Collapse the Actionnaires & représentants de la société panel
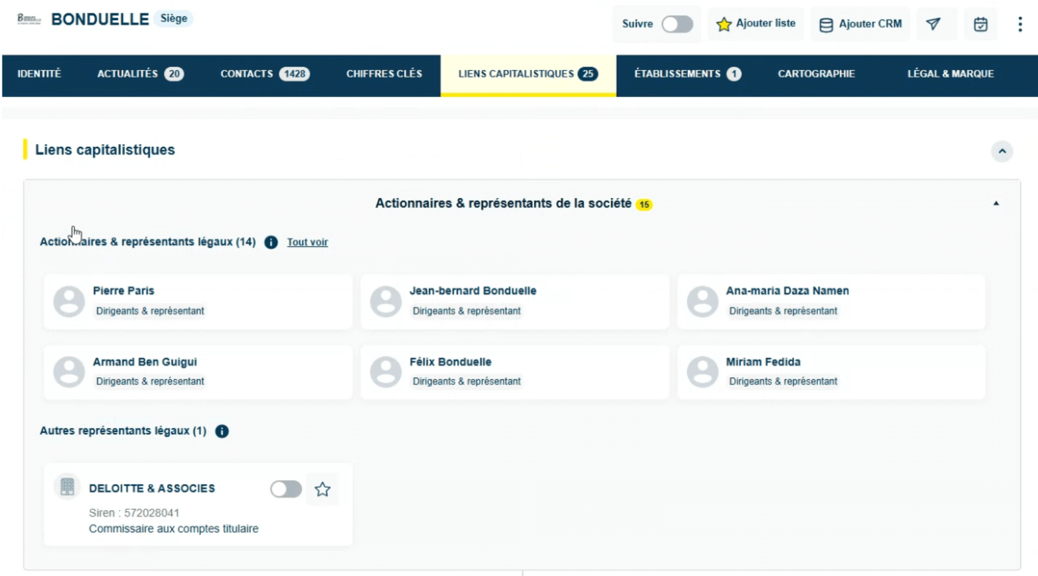The height and width of the screenshot is (576, 1038). 996,204
